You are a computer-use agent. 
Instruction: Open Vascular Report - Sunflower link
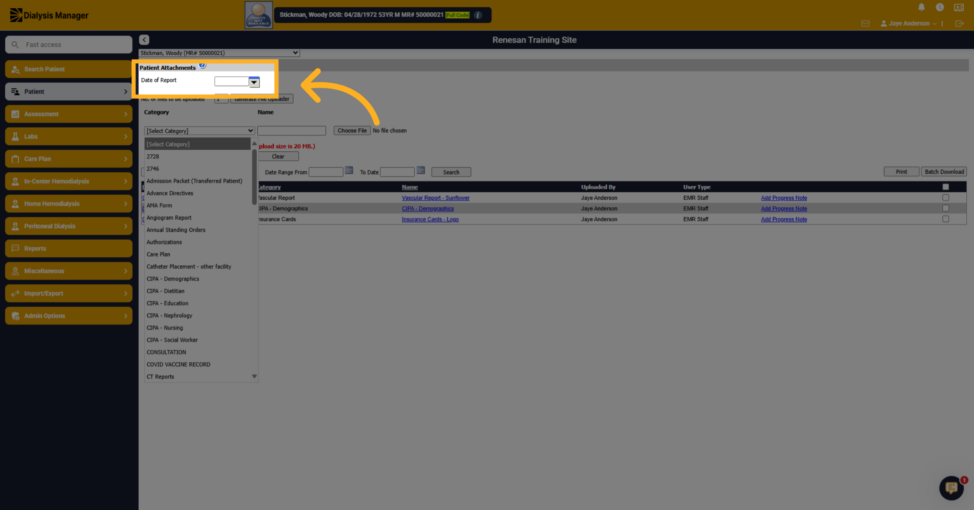[x=435, y=198]
